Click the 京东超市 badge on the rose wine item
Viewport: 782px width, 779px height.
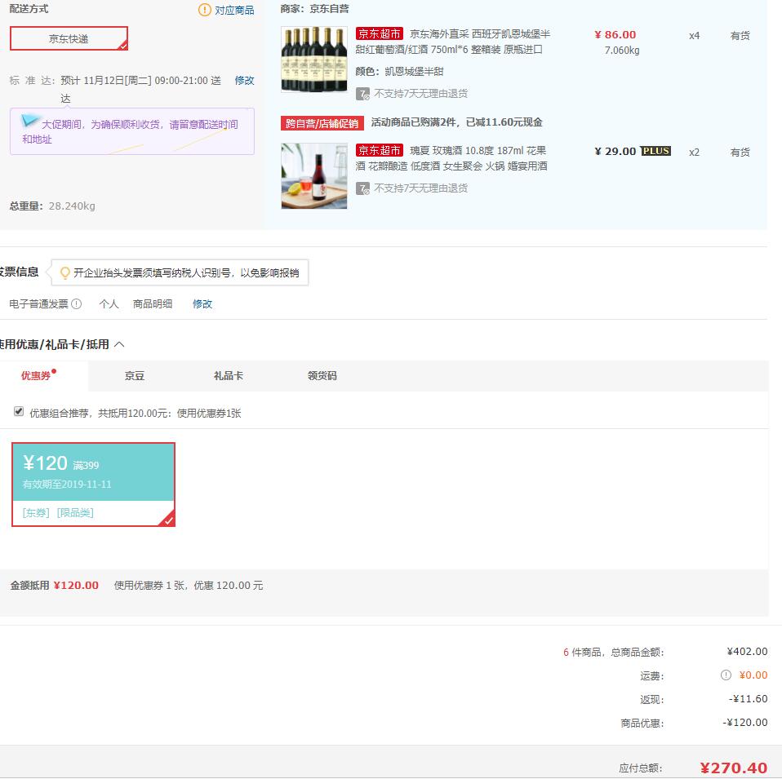click(x=379, y=150)
